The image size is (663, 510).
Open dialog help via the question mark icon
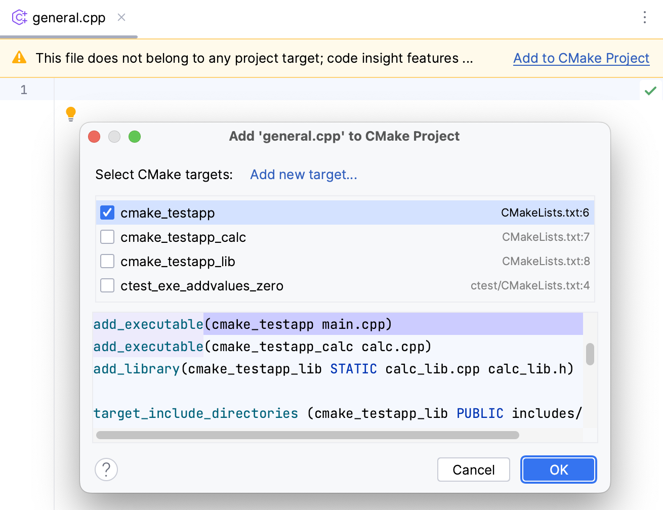pyautogui.click(x=106, y=470)
